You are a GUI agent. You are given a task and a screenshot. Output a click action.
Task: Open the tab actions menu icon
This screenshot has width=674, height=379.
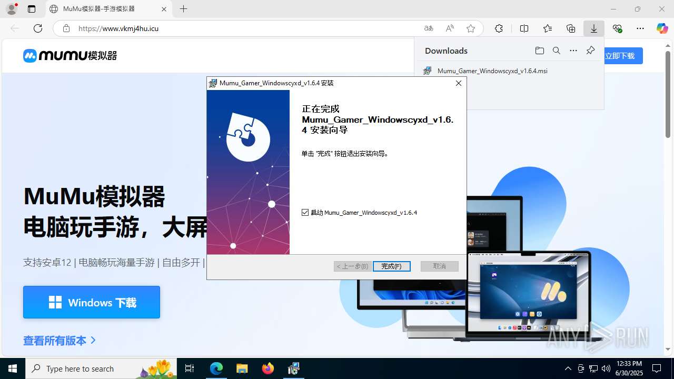[32, 9]
